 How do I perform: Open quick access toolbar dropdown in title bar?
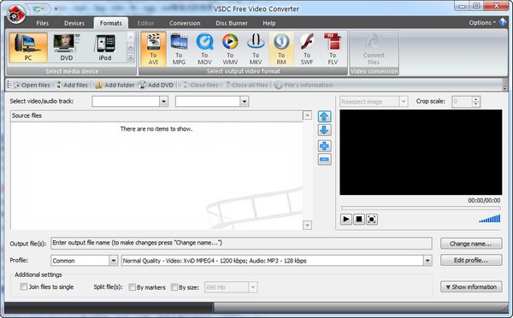(56, 9)
